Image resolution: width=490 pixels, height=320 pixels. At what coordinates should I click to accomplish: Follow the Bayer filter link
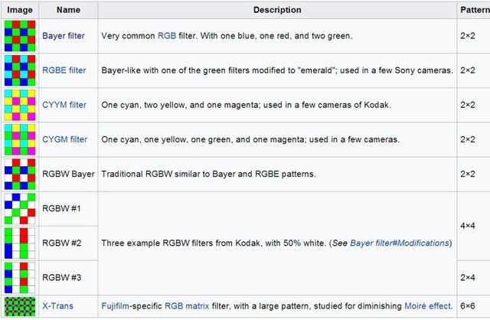pos(64,36)
